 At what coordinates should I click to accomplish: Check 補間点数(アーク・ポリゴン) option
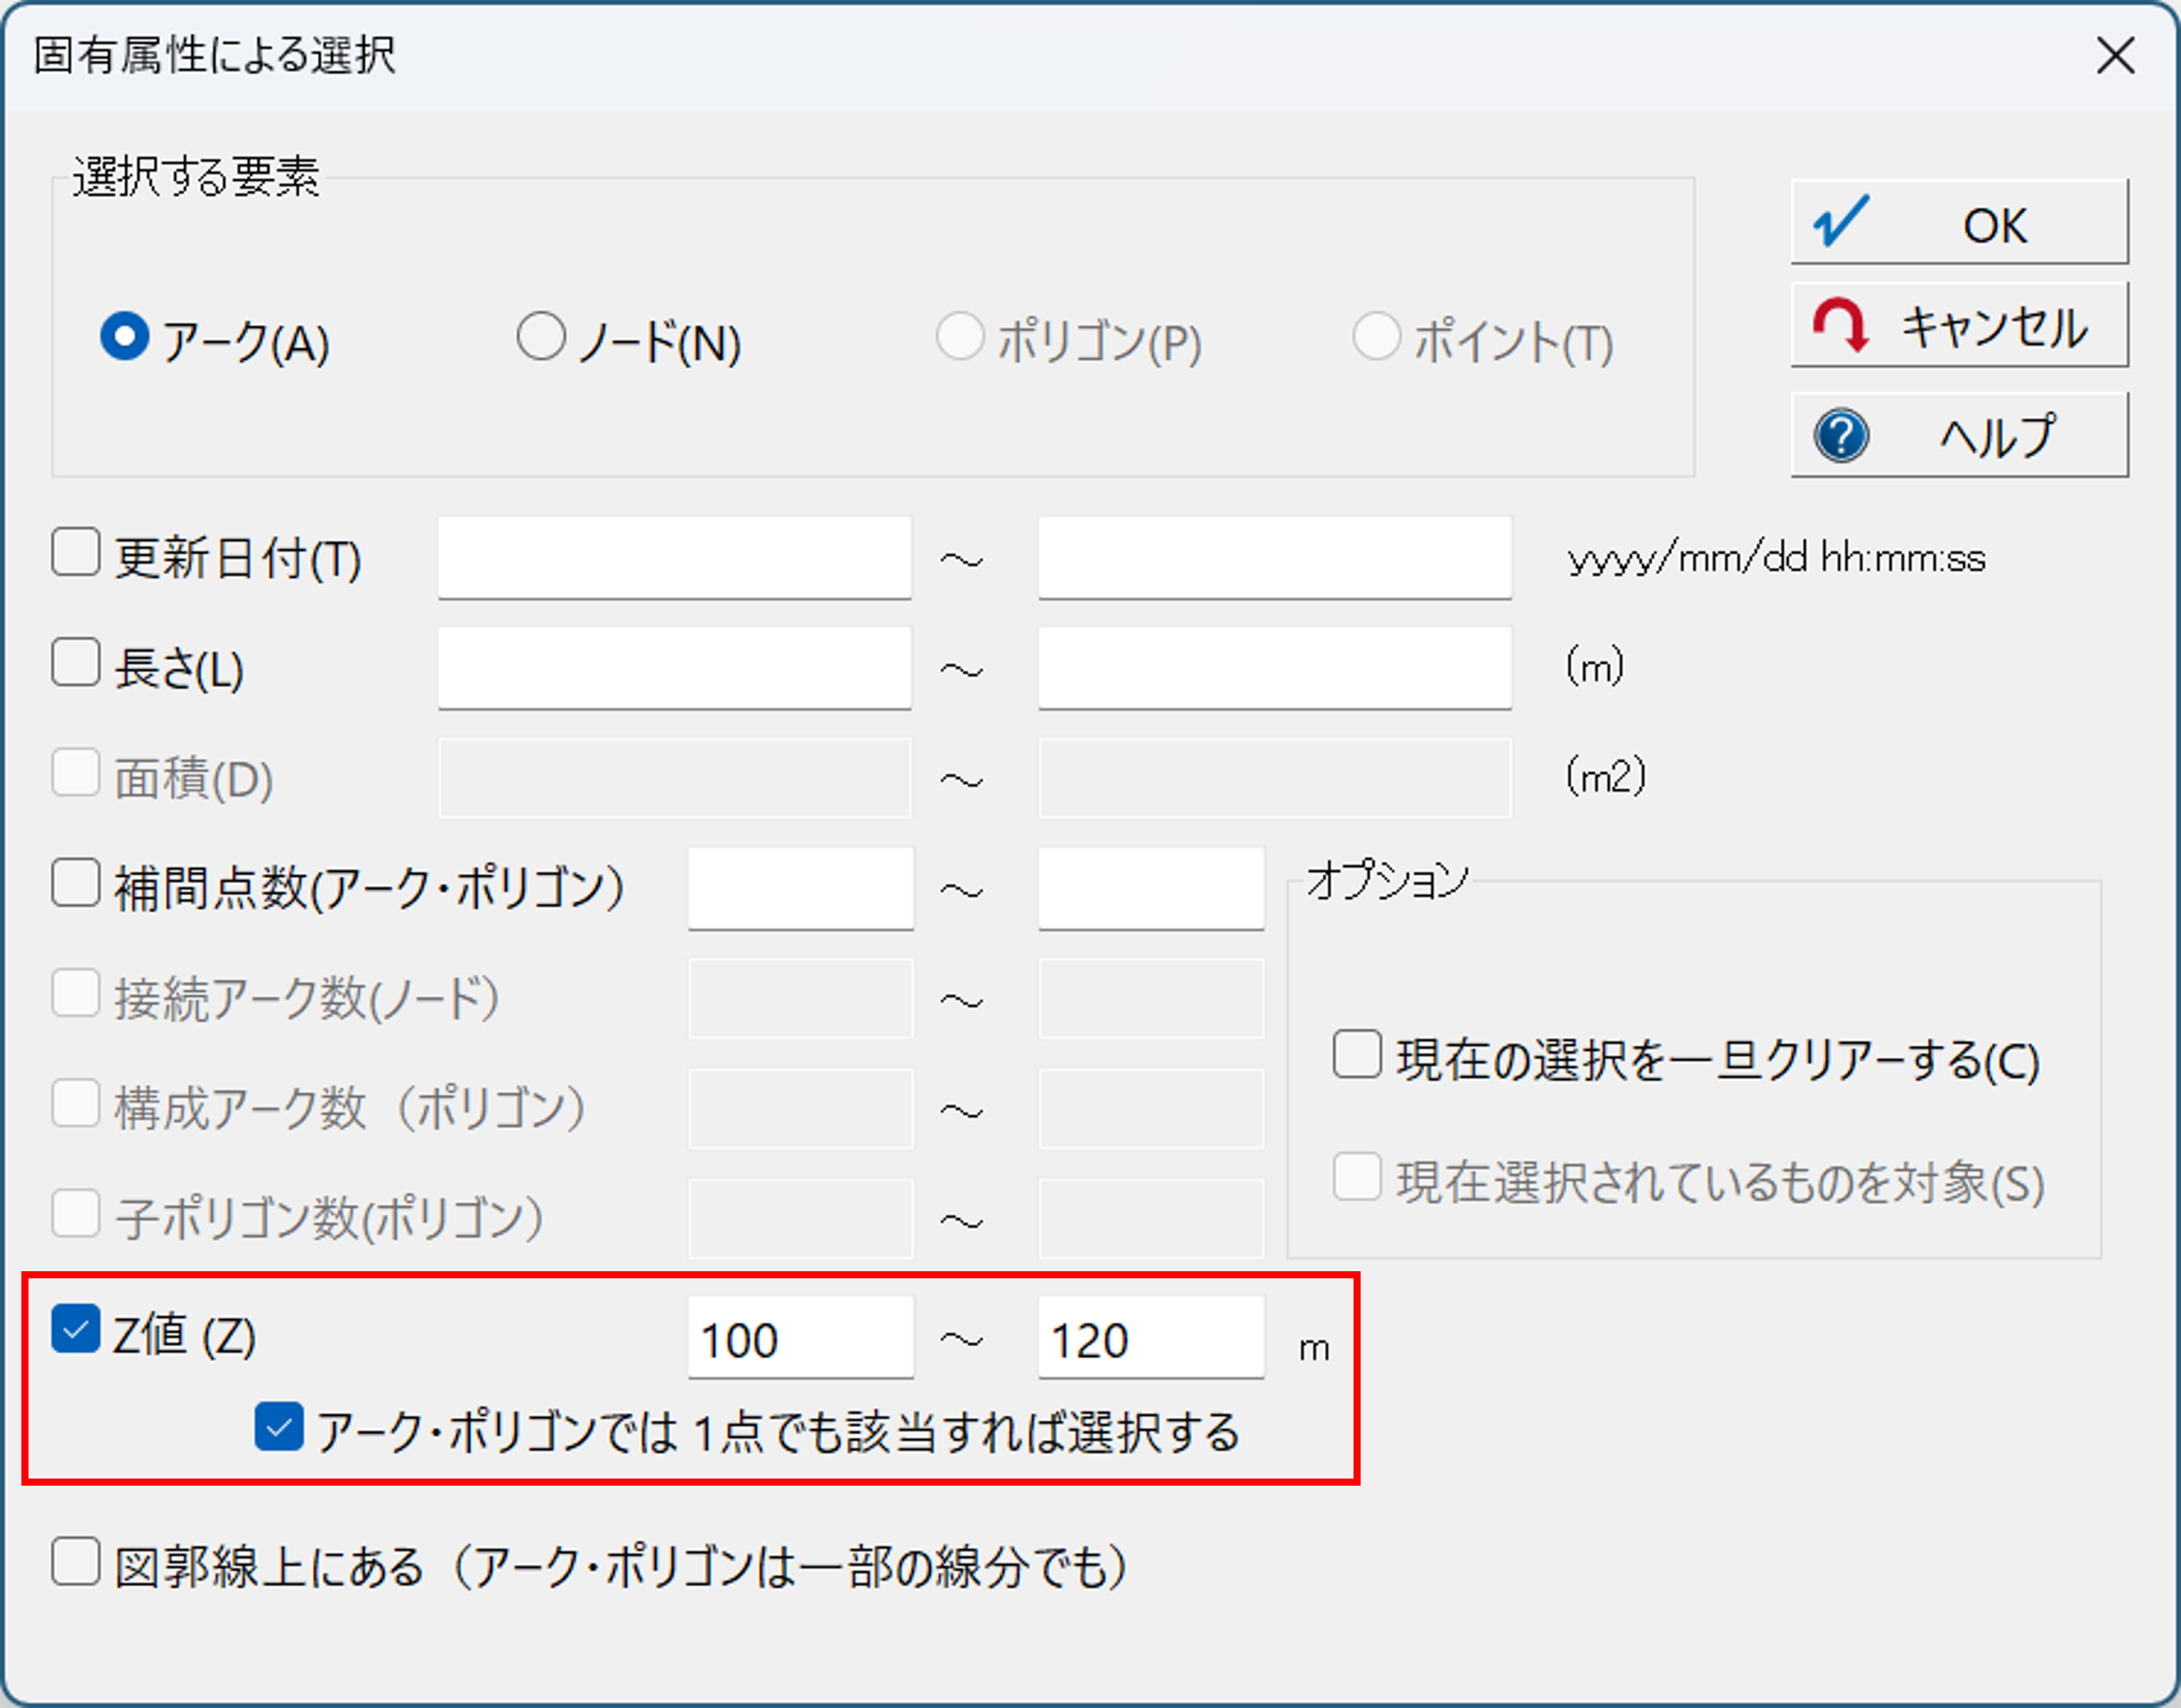click(x=76, y=883)
